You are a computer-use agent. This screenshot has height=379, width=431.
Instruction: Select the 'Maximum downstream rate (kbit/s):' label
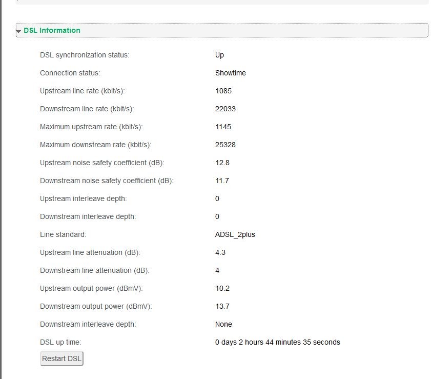96,145
